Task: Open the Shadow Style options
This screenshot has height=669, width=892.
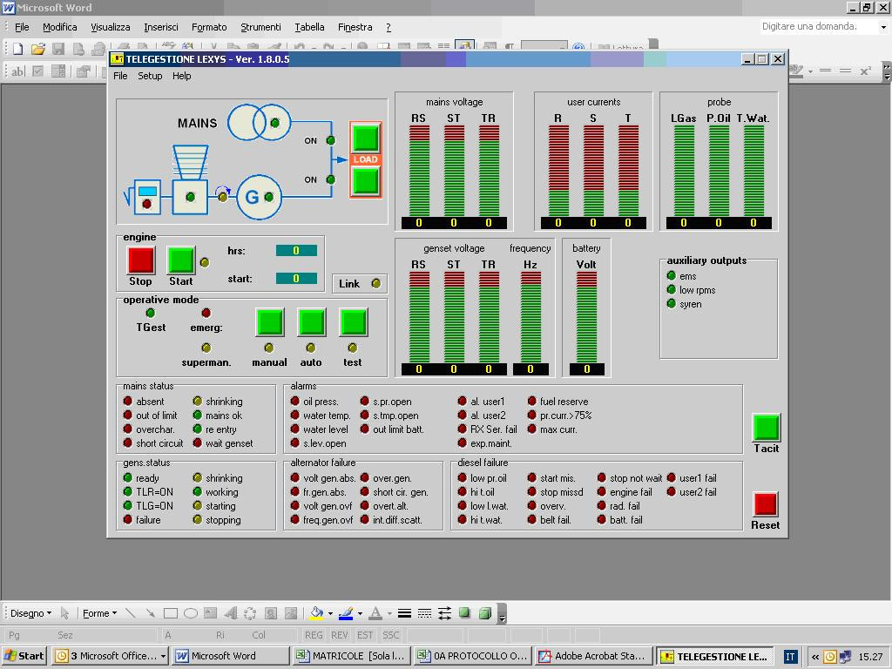Action: [x=465, y=613]
